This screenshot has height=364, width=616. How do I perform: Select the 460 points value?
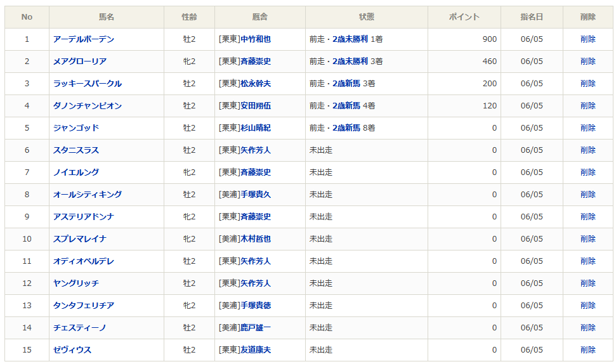click(x=490, y=62)
